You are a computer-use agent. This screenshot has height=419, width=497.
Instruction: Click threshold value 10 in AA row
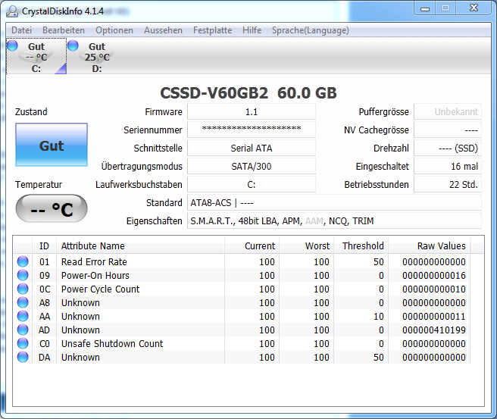tap(379, 316)
